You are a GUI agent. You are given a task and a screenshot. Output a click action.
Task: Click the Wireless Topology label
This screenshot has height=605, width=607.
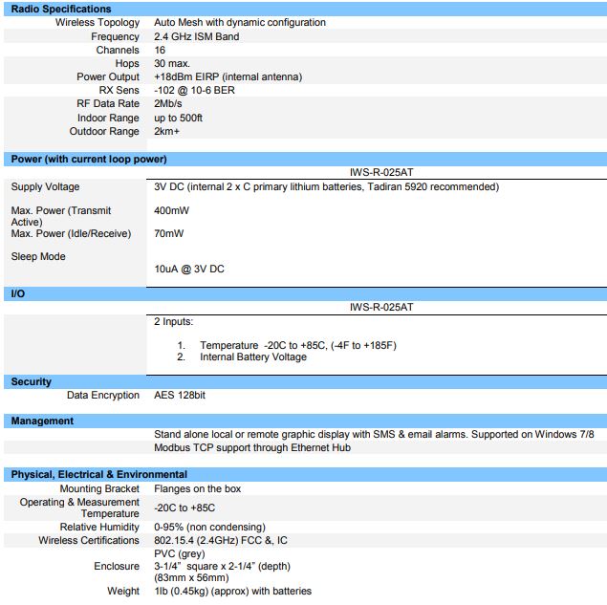pos(97,22)
